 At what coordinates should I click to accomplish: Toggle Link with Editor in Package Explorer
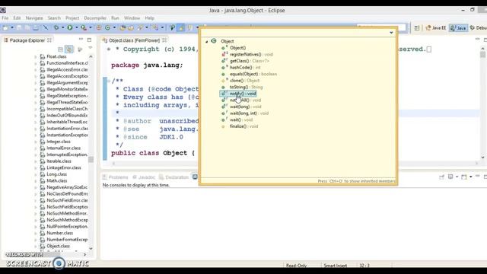[69, 49]
